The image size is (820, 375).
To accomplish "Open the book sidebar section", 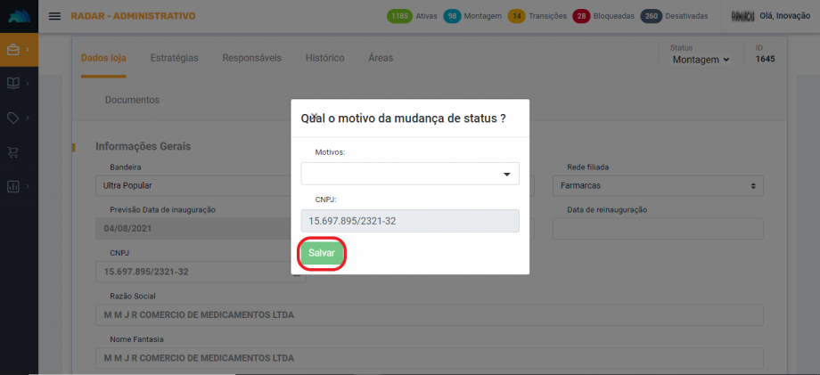I will point(13,83).
